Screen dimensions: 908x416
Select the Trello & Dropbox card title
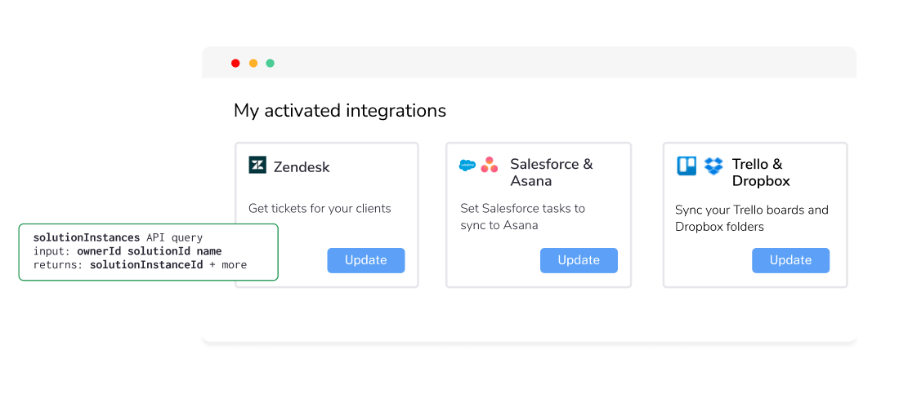(761, 172)
